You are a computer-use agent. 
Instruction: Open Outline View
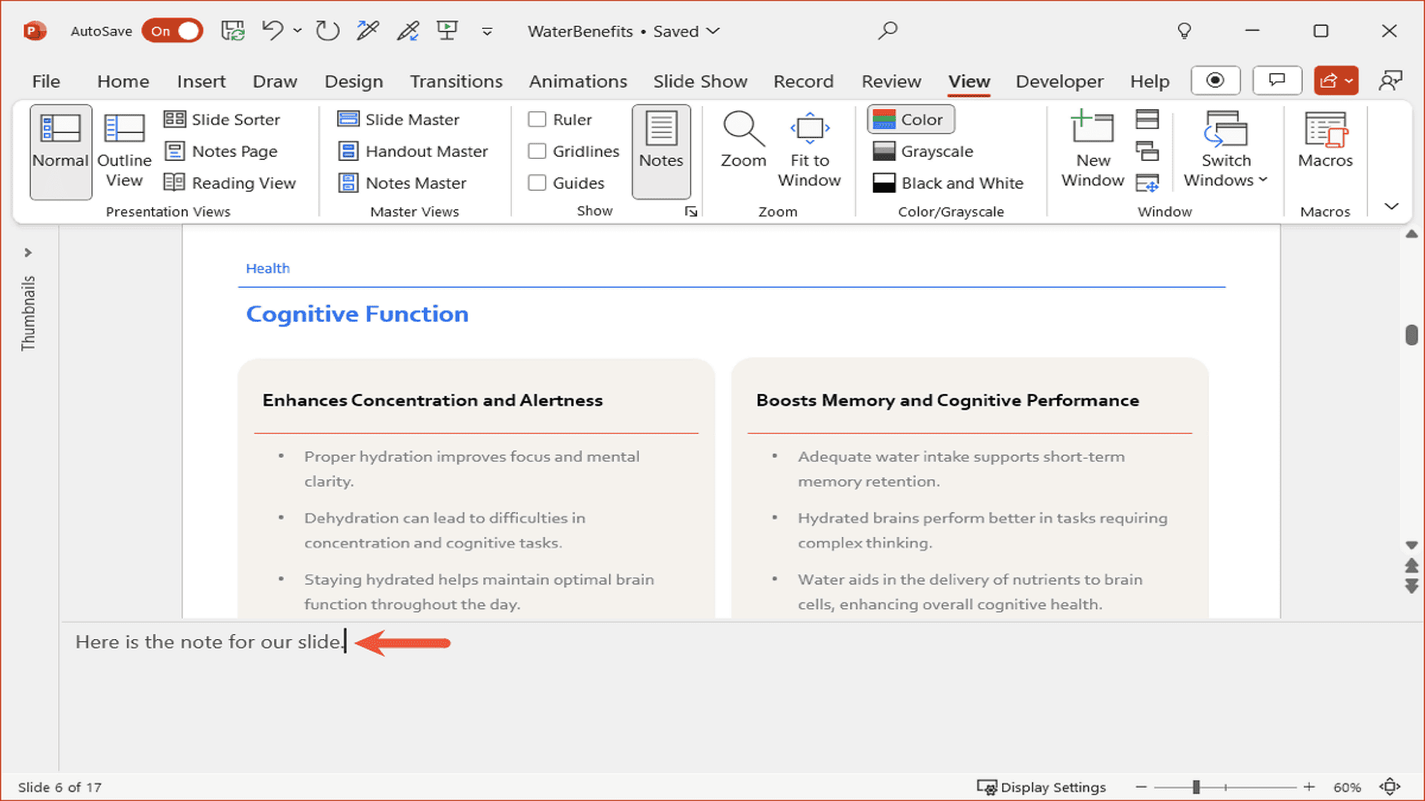(124, 151)
